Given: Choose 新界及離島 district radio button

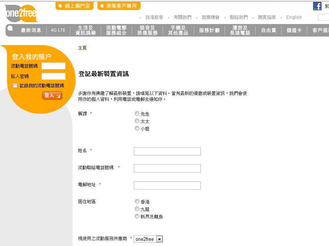Looking at the screenshot, I should pyautogui.click(x=137, y=216).
